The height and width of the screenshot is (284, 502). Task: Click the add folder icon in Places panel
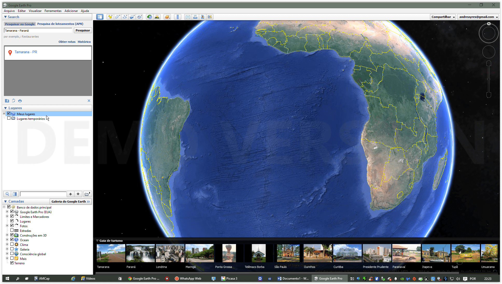click(x=87, y=194)
